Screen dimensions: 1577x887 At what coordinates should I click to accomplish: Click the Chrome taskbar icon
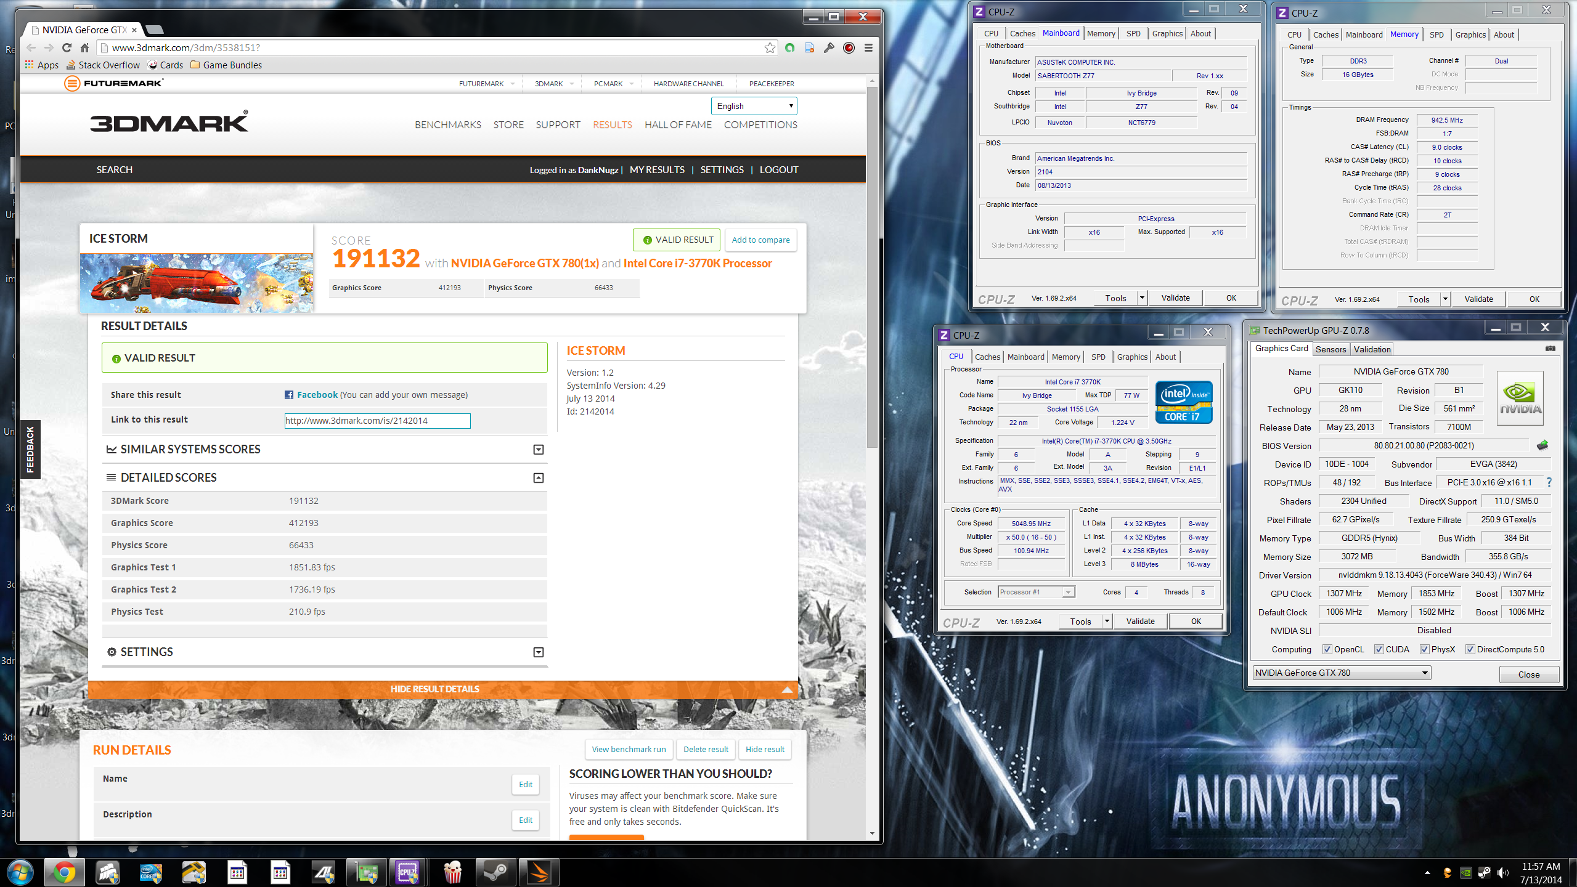pyautogui.click(x=64, y=872)
